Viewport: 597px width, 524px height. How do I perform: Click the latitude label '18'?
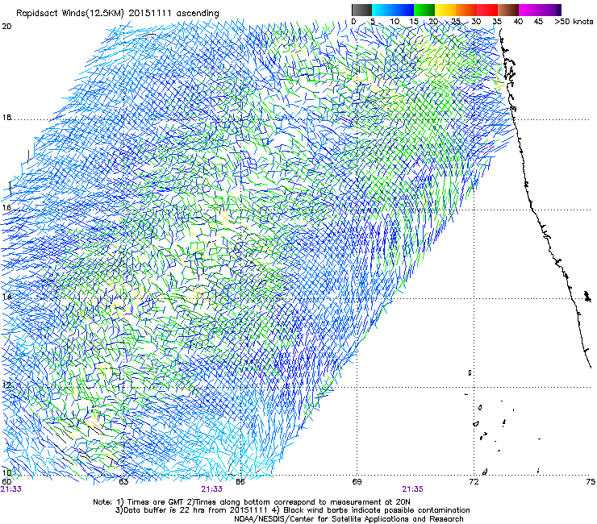(6, 117)
